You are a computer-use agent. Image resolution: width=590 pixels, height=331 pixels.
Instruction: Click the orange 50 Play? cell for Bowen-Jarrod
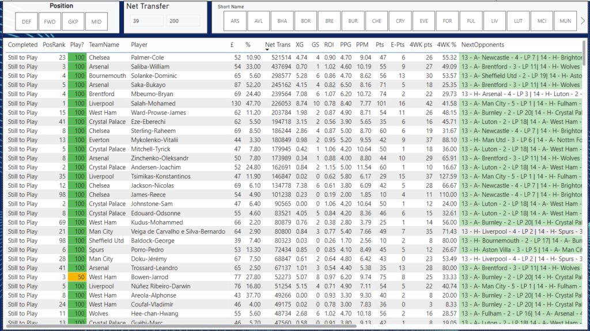tap(78, 277)
